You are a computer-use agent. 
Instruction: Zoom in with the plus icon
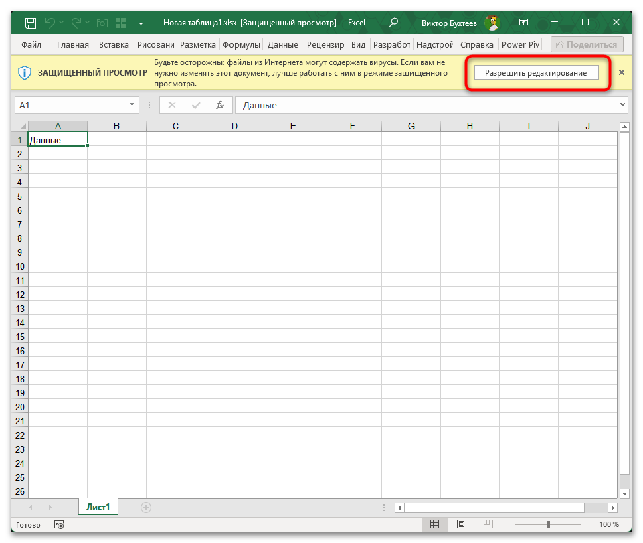tap(587, 524)
